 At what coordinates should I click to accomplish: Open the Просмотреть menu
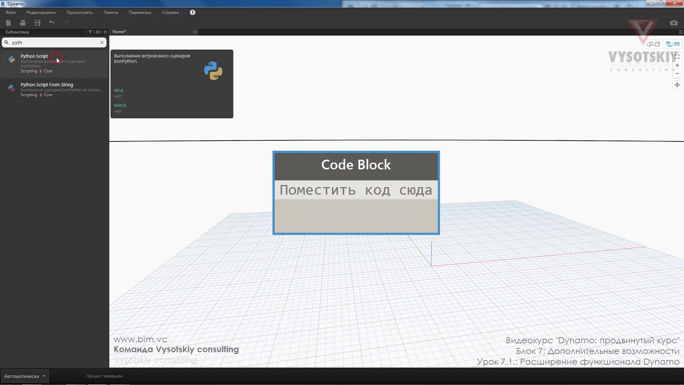coord(80,12)
